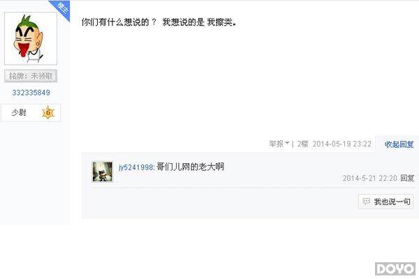
Task: Click the comment timestamp 2014-5-21 22:20
Action: [370, 178]
